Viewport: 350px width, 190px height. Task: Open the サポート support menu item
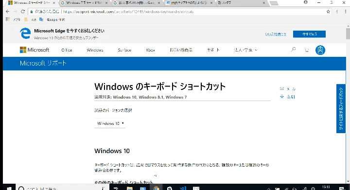click(213, 50)
